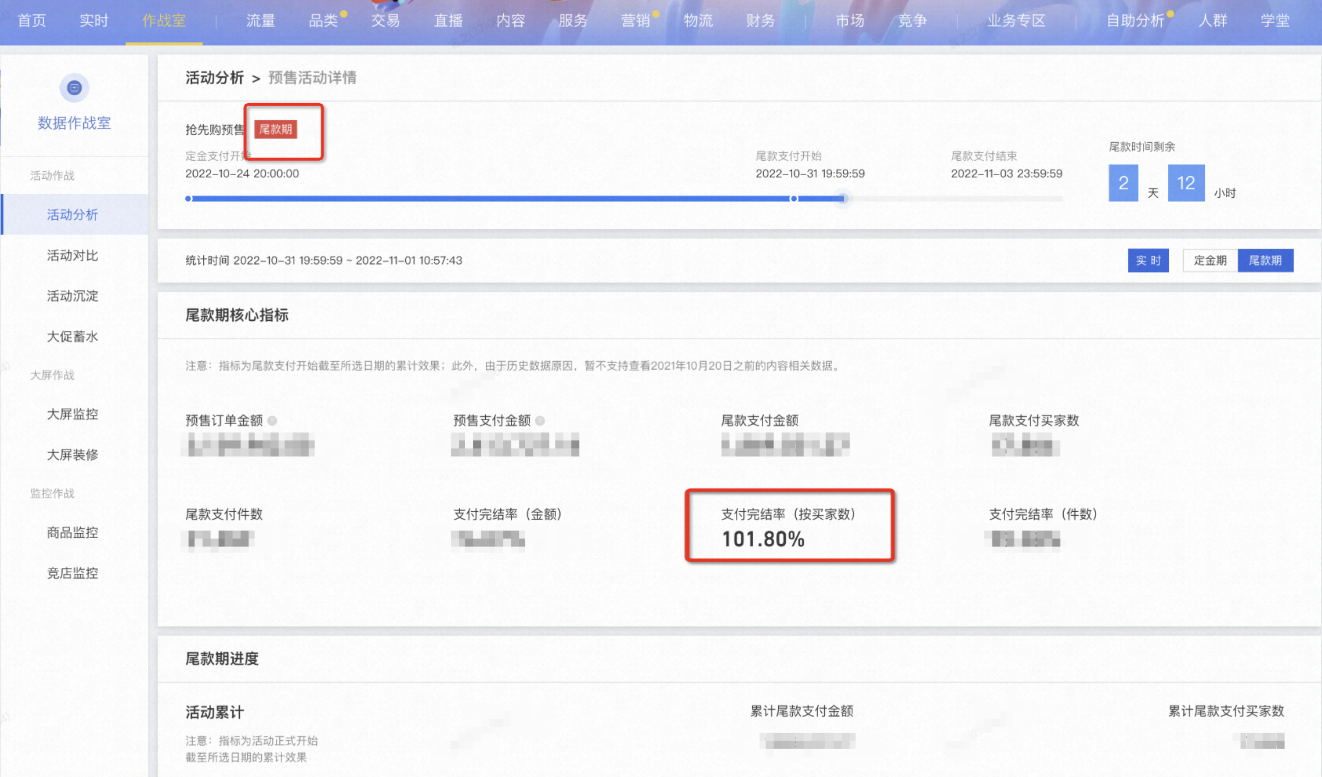Open 竞店监控 in the sidebar
The image size is (1322, 777).
[x=73, y=572]
